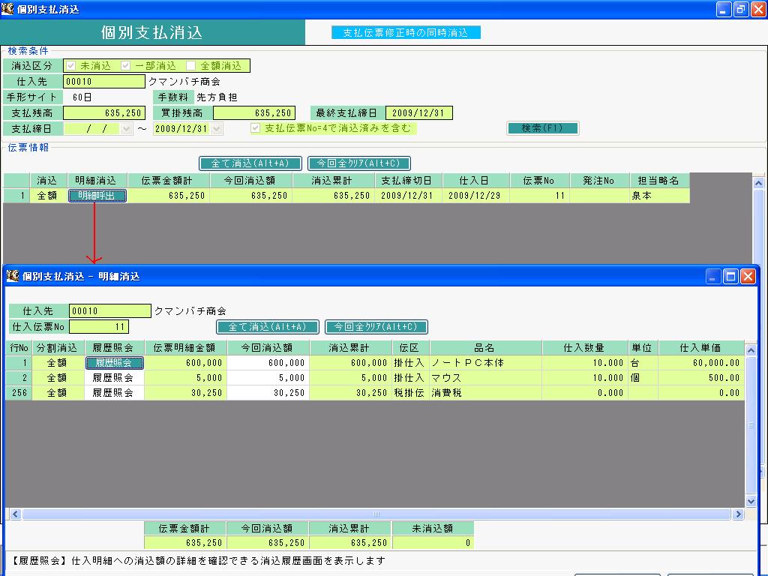Click 支払伝票修正時の同時消込 banner
Viewport: 768px width, 576px height.
pos(406,32)
